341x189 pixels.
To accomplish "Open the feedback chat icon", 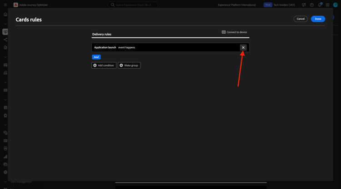I will point(304,5).
